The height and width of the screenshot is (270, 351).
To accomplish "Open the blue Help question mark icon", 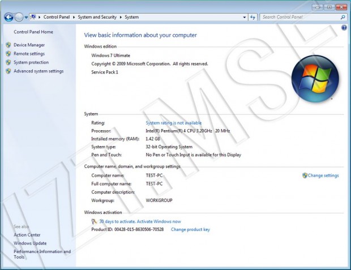I will click(x=344, y=28).
